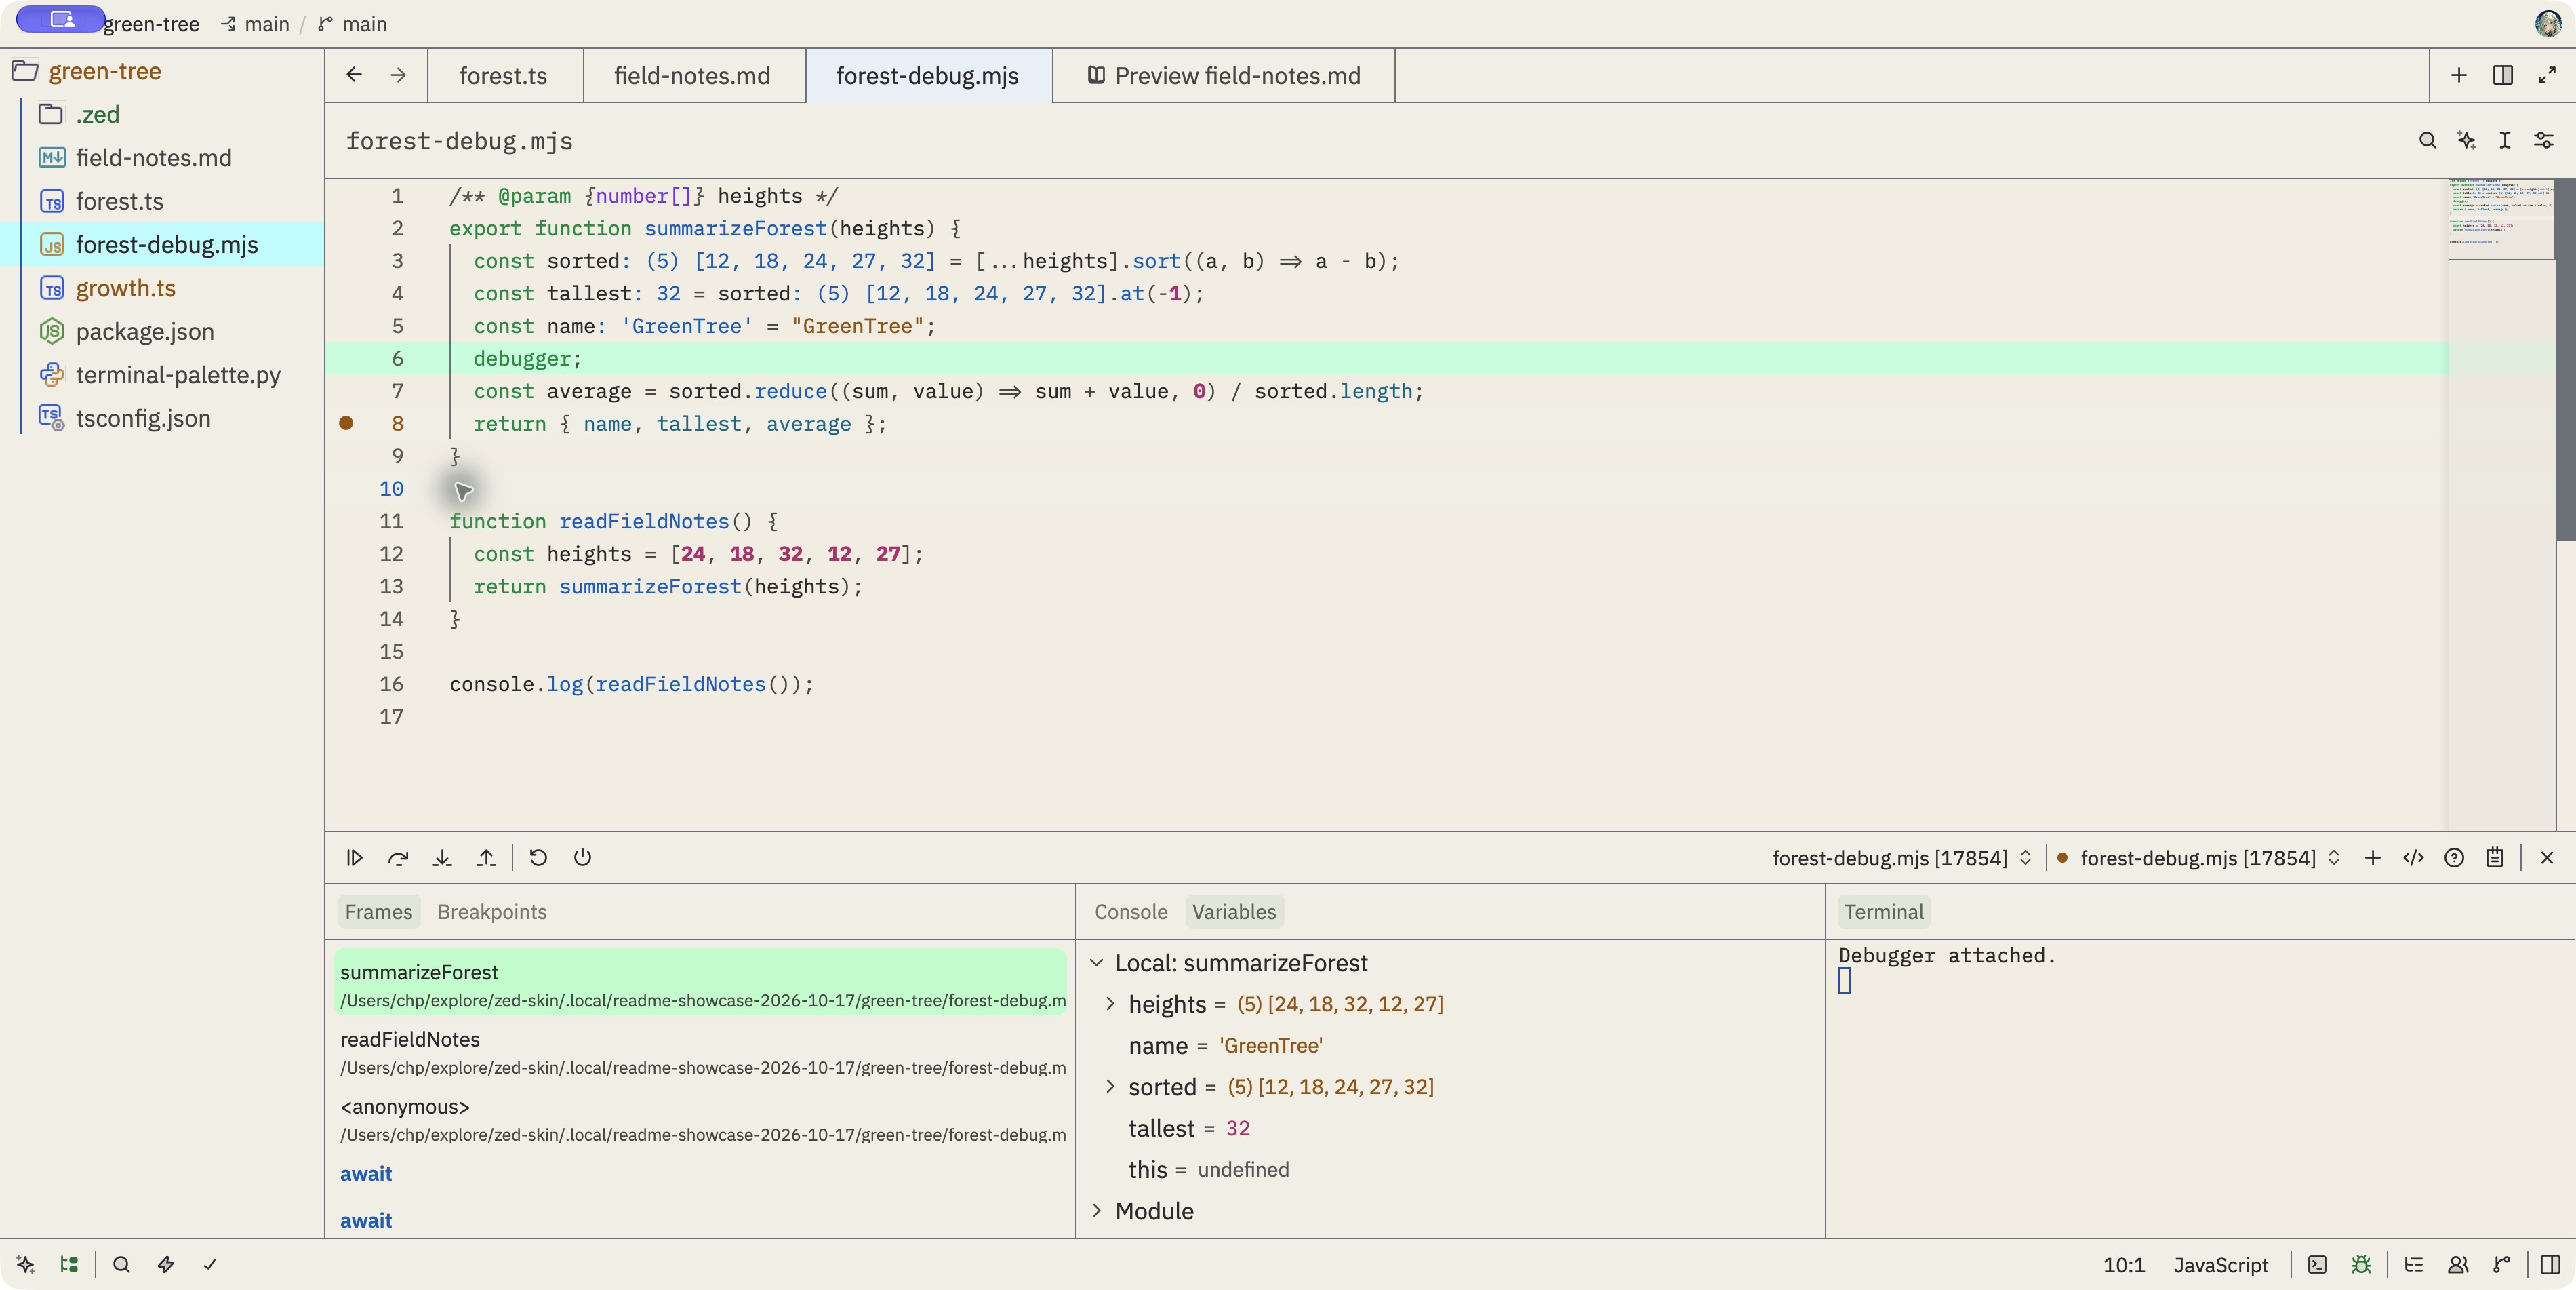This screenshot has width=2576, height=1290.
Task: Zoom the editor pane with expand icon
Action: (2547, 75)
